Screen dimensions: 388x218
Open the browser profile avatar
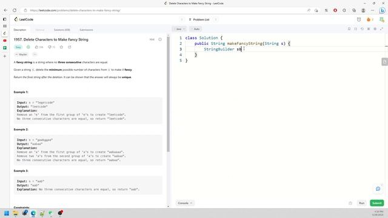363,10
